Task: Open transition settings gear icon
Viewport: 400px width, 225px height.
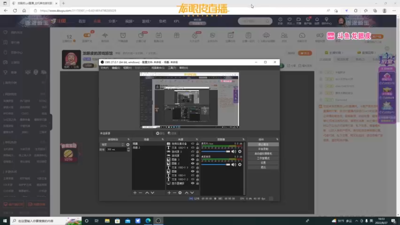Action: pyautogui.click(x=128, y=144)
